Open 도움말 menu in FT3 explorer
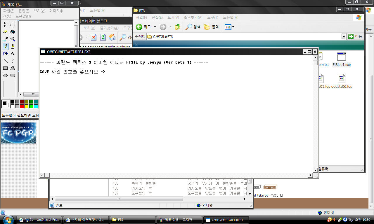Viewport: 374px width, 224px height. (x=231, y=17)
